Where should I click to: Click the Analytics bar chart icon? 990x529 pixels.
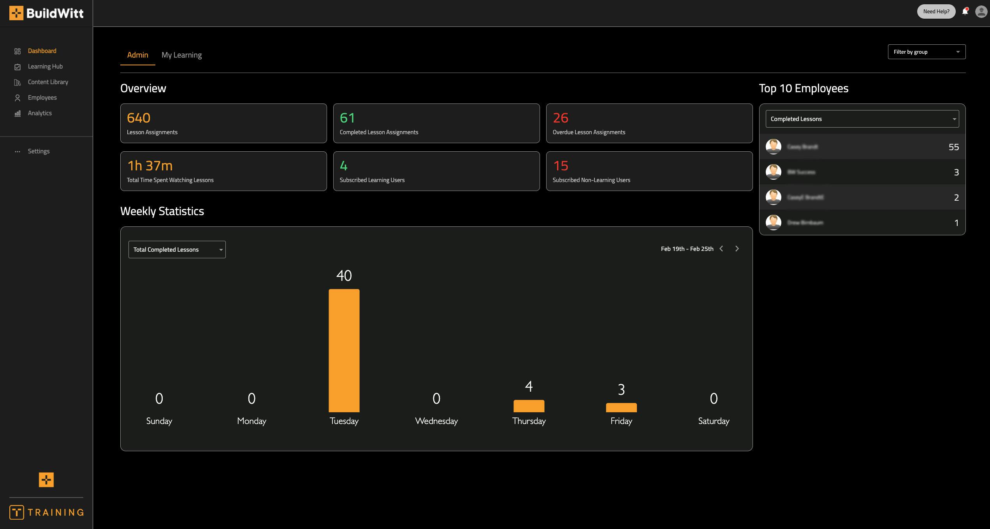17,114
